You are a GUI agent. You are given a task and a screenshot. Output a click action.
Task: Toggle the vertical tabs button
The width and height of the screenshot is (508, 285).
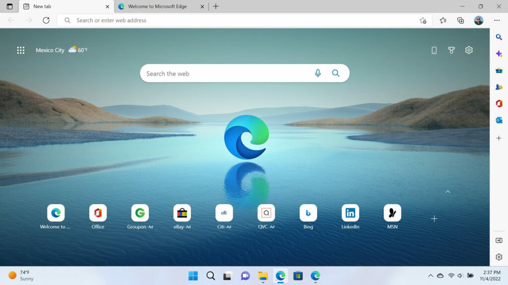9,6
